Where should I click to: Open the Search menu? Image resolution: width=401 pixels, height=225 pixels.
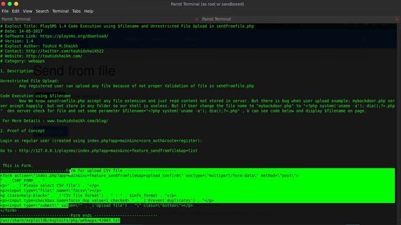pyautogui.click(x=42, y=11)
